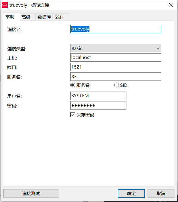Select the SID radio button
Viewport: 178px width, 202px height.
pos(117,85)
